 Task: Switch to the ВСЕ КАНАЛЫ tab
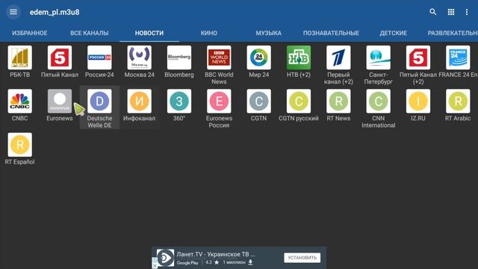click(x=90, y=33)
